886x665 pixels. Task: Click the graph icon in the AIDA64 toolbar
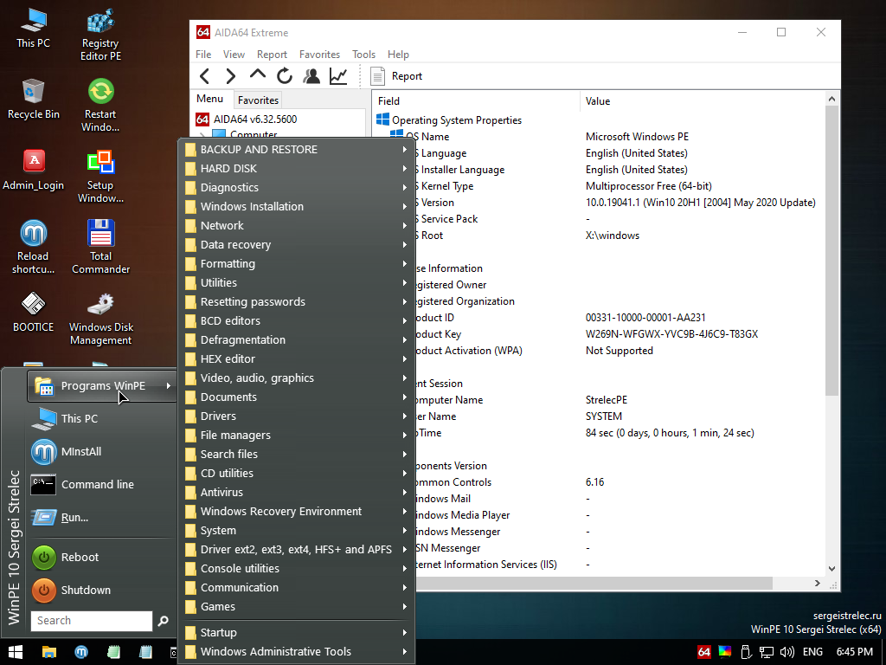point(338,76)
